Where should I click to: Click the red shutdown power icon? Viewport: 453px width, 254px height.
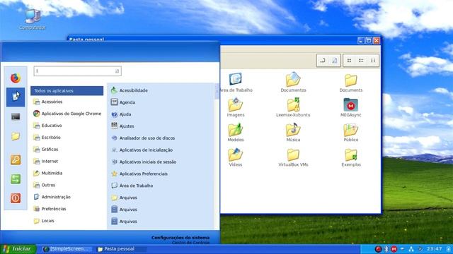pyautogui.click(x=16, y=198)
